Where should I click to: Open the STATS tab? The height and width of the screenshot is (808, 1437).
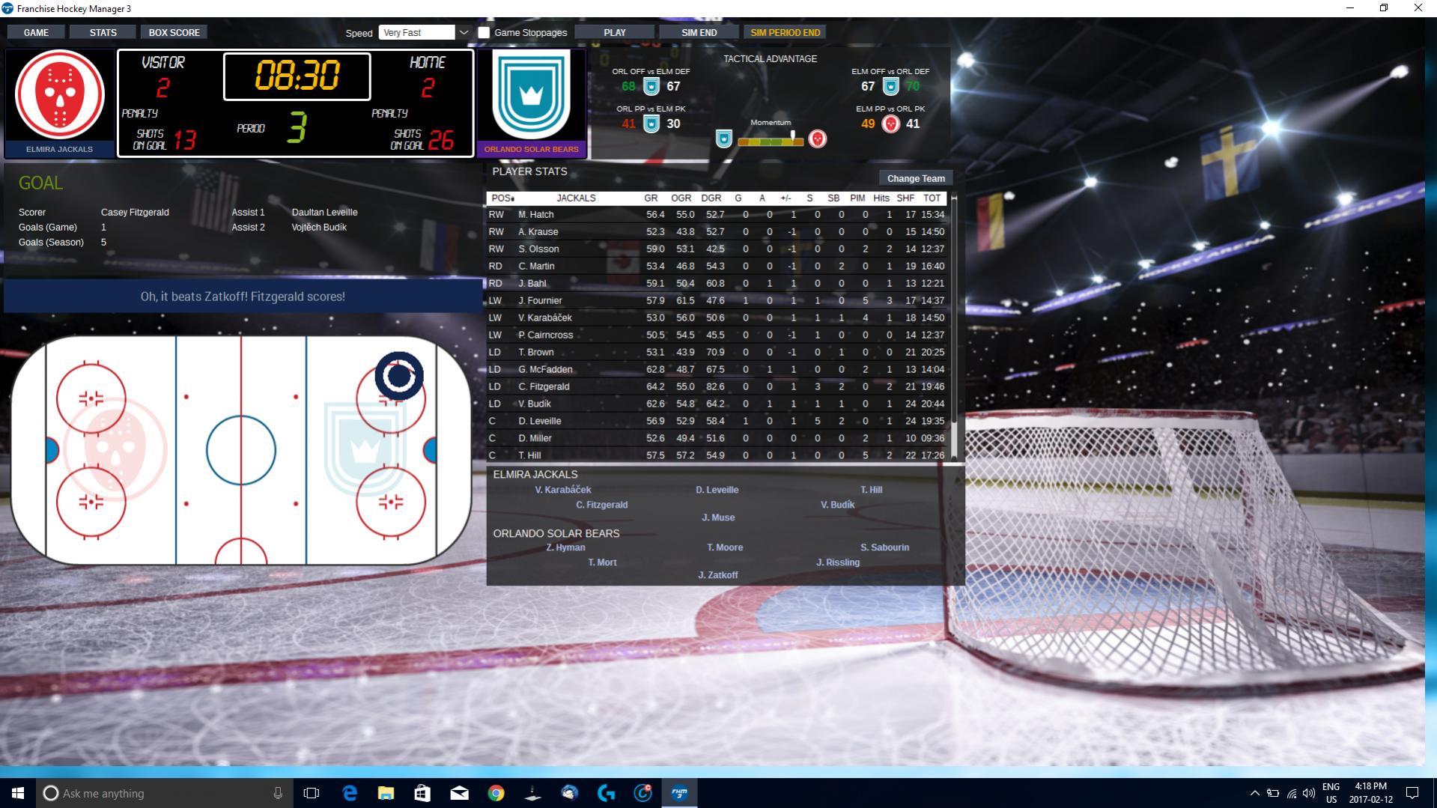103,32
